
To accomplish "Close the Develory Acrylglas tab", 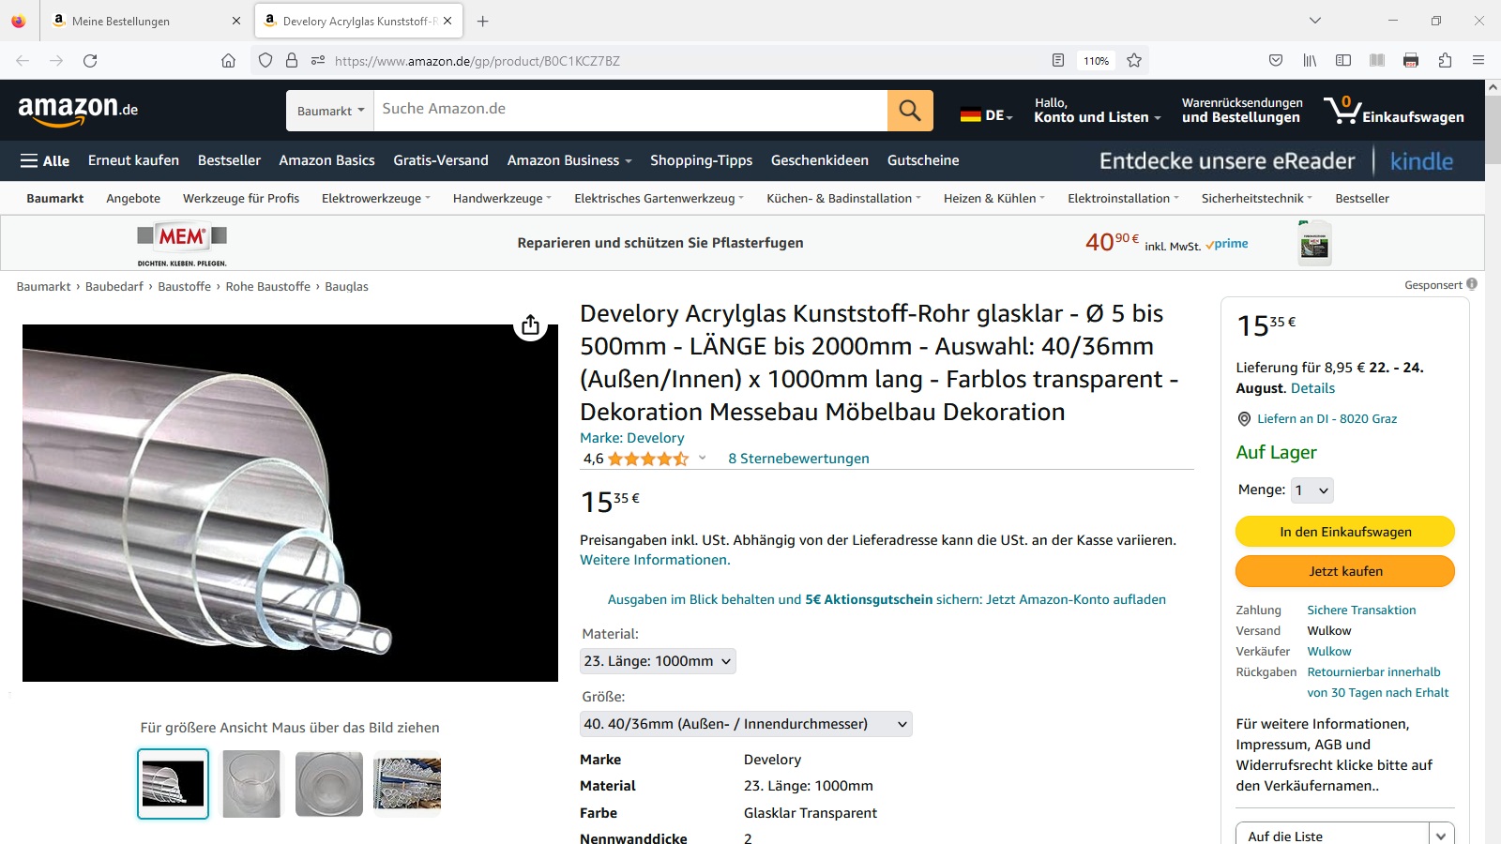I will 447,21.
